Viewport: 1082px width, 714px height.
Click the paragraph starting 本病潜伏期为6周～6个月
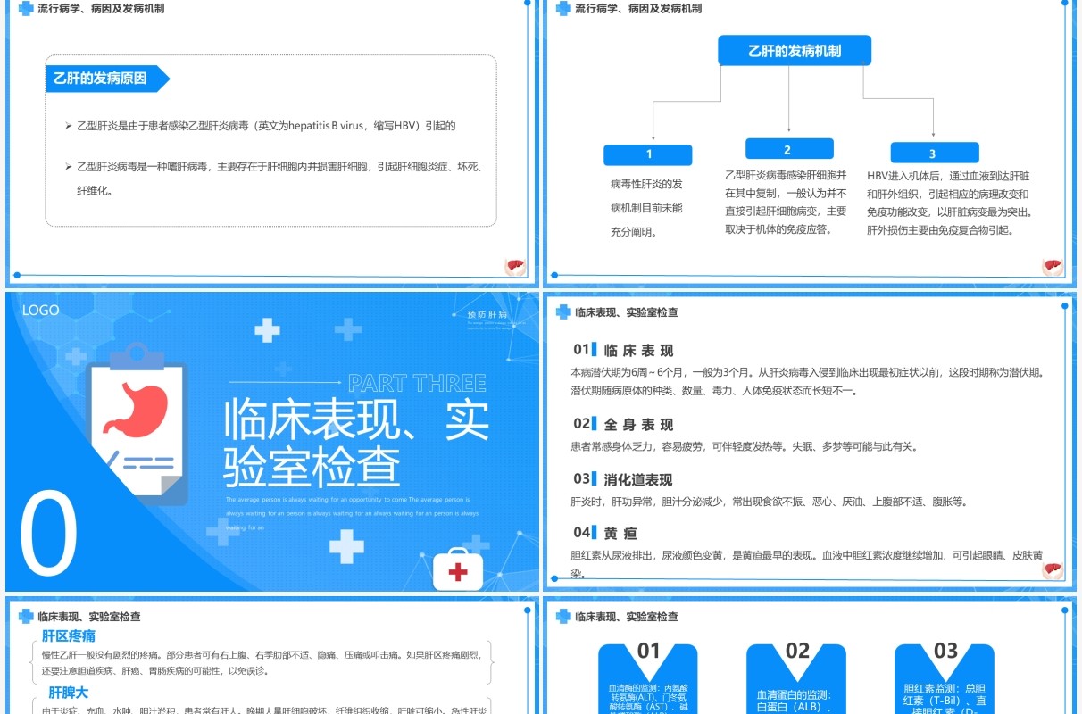[807, 381]
